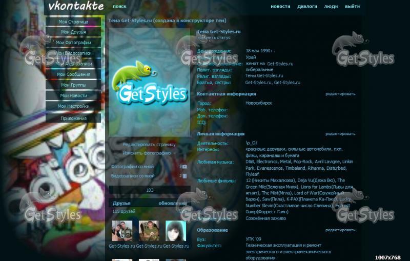
Task: Edit Образование section via редактировать
Action: [340, 230]
